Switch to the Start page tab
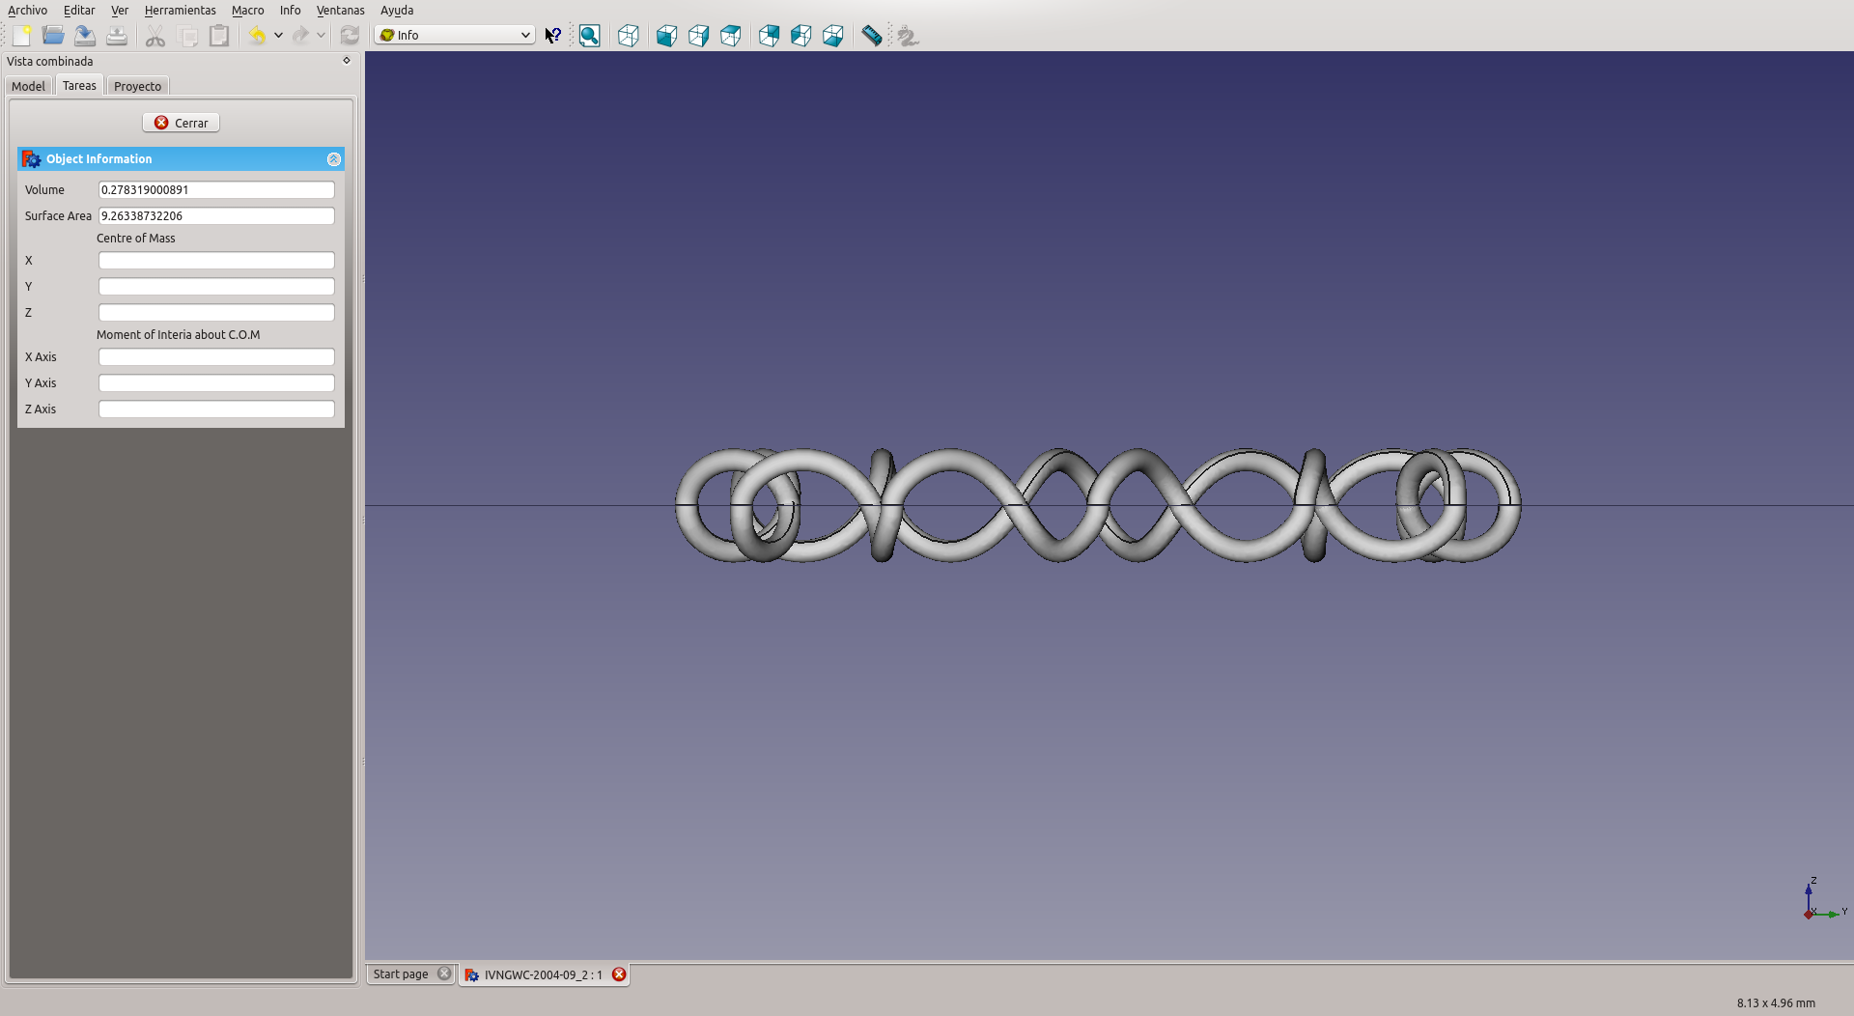Image resolution: width=1854 pixels, height=1016 pixels. pyautogui.click(x=401, y=974)
